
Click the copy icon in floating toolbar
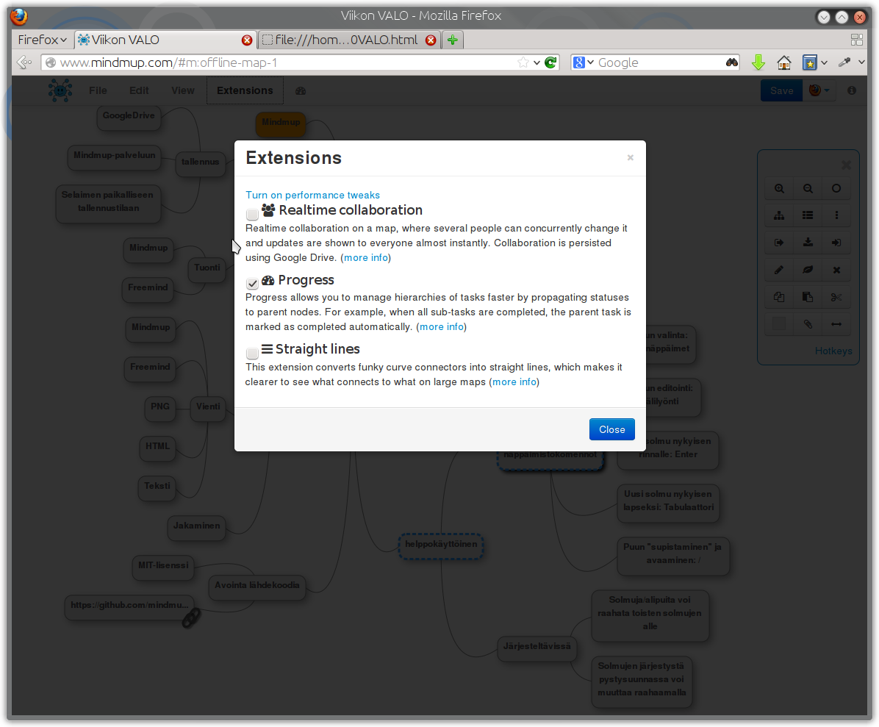pyautogui.click(x=779, y=297)
